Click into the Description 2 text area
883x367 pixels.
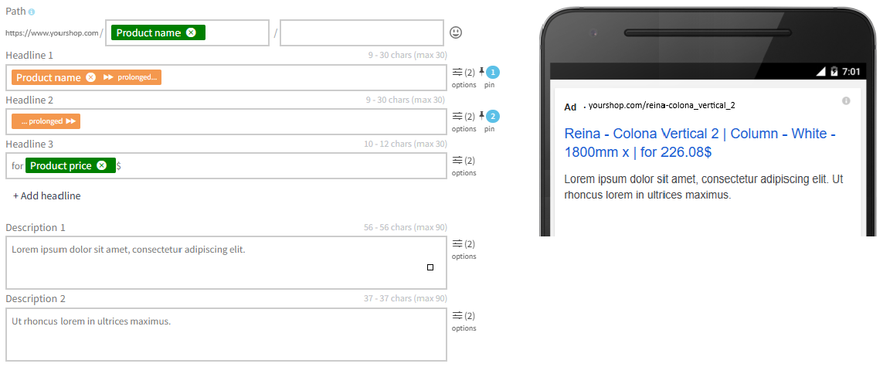pos(226,335)
